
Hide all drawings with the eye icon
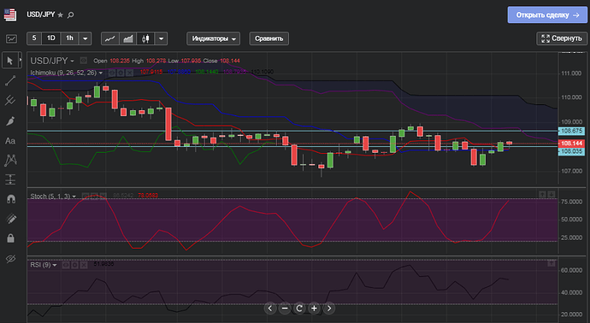[x=11, y=259]
